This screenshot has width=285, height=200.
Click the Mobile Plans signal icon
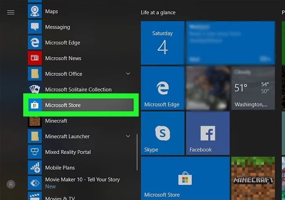pos(35,167)
